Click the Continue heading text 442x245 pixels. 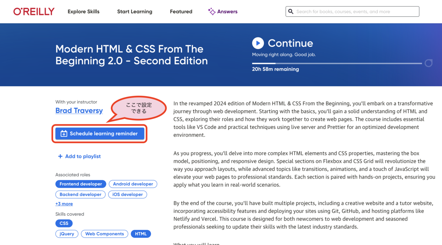pyautogui.click(x=290, y=43)
